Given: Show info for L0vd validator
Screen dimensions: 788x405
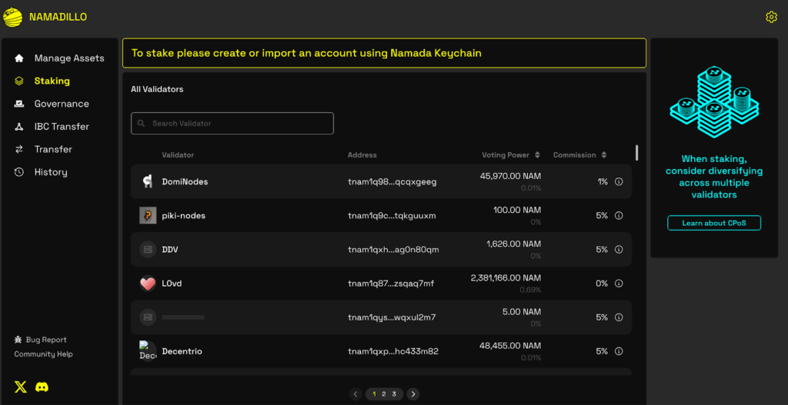Looking at the screenshot, I should pyautogui.click(x=619, y=284).
